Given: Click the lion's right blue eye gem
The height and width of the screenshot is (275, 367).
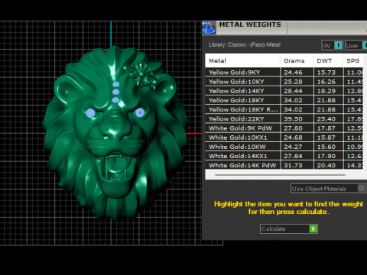Looking at the screenshot, I should (140, 112).
